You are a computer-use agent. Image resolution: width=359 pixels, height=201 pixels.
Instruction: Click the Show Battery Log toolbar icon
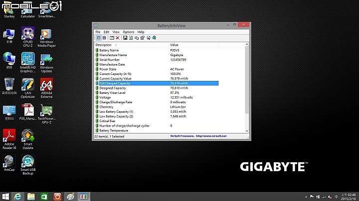point(104,38)
